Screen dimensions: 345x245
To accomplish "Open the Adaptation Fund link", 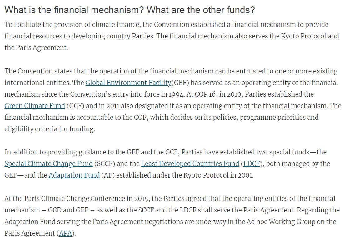I will [x=74, y=175].
